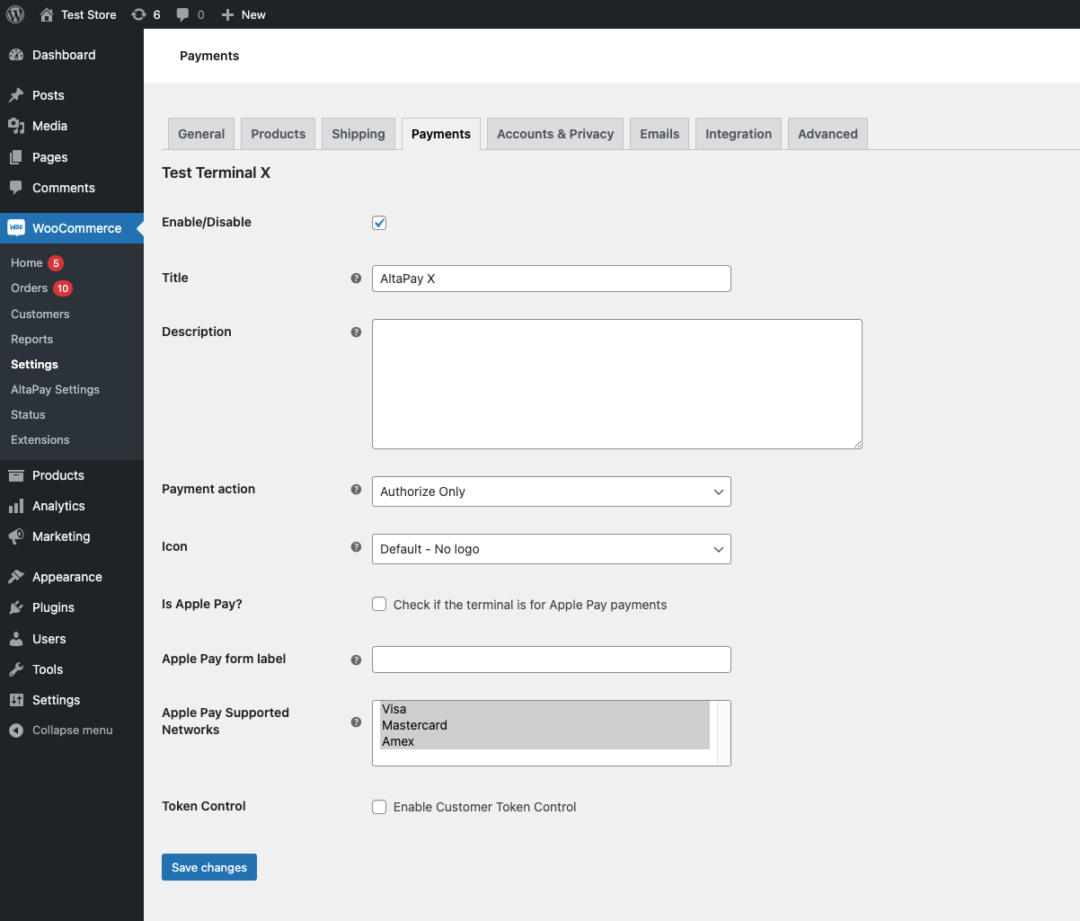Click the Media icon in sidebar
The height and width of the screenshot is (921, 1080).
click(16, 126)
